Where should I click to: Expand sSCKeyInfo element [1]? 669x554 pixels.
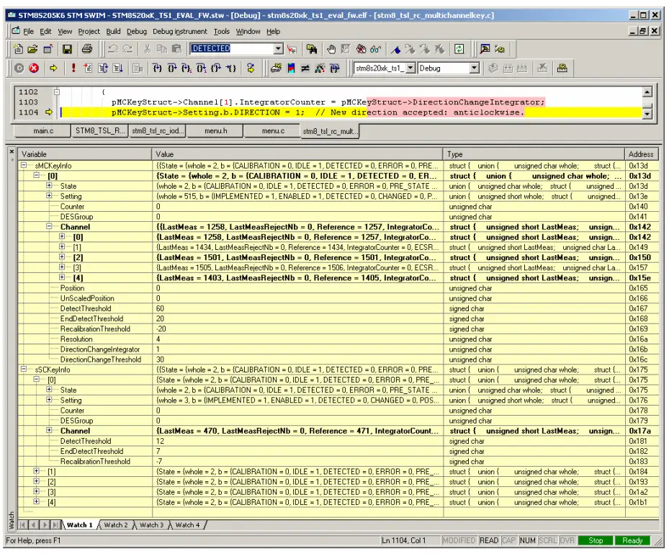[x=37, y=471]
